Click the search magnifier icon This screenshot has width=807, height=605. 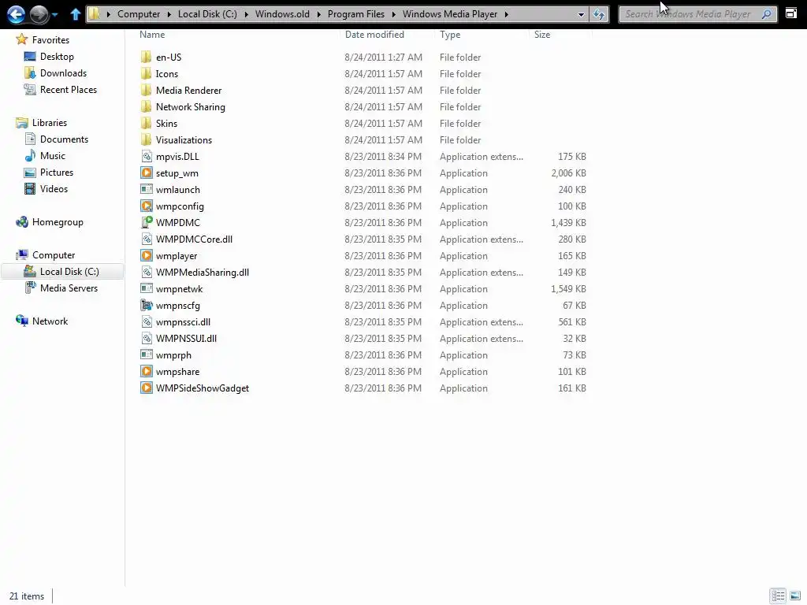pos(766,14)
